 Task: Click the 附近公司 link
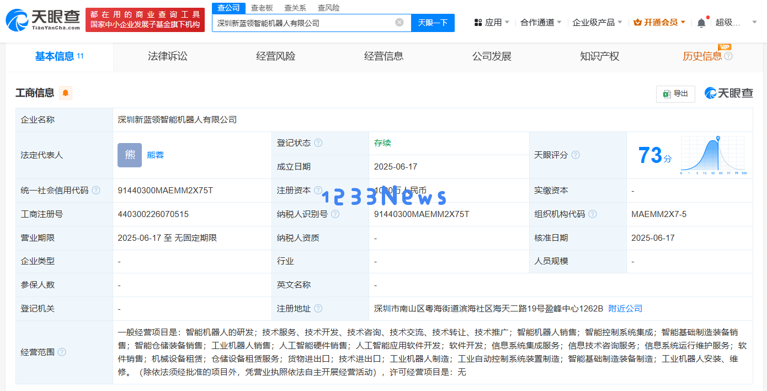click(x=625, y=309)
